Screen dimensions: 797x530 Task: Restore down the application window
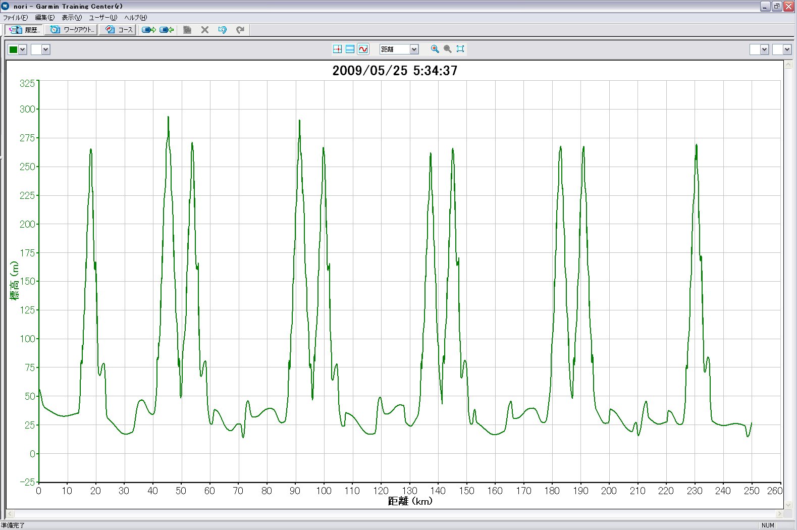(777, 6)
